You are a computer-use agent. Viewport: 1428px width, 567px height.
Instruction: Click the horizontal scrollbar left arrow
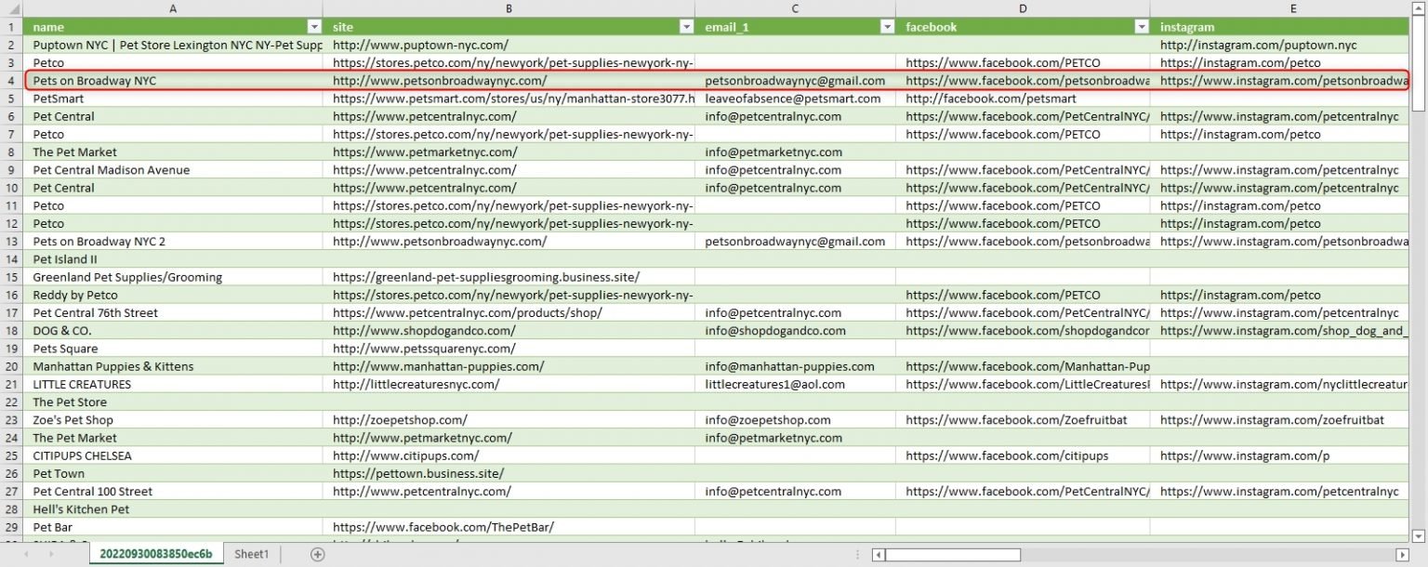coord(878,555)
